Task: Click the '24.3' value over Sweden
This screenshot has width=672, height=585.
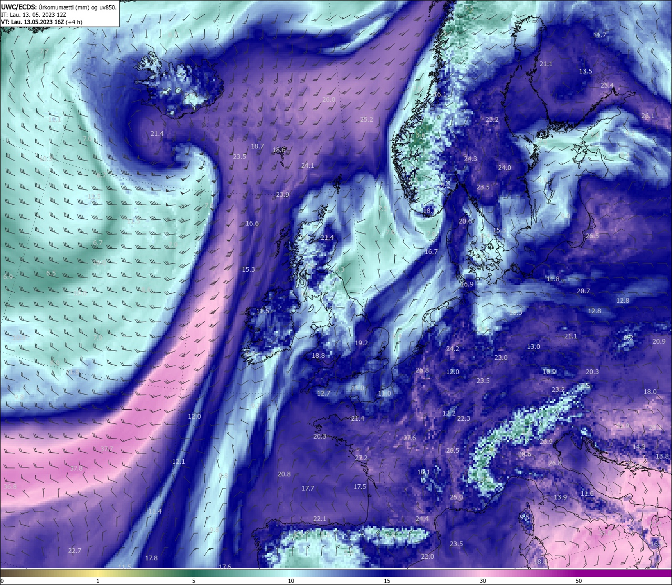Action: tap(470, 159)
